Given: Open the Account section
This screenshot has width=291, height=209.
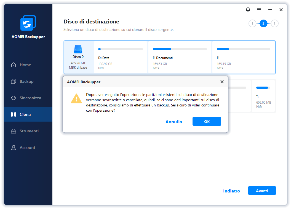Looking at the screenshot, I should tap(28, 148).
